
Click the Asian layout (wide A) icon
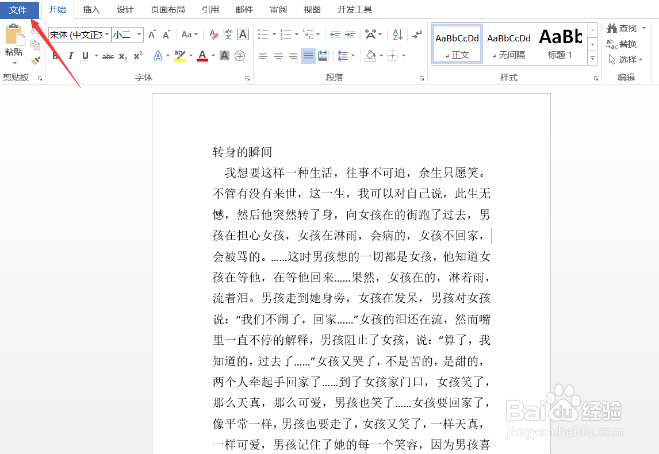(370, 34)
